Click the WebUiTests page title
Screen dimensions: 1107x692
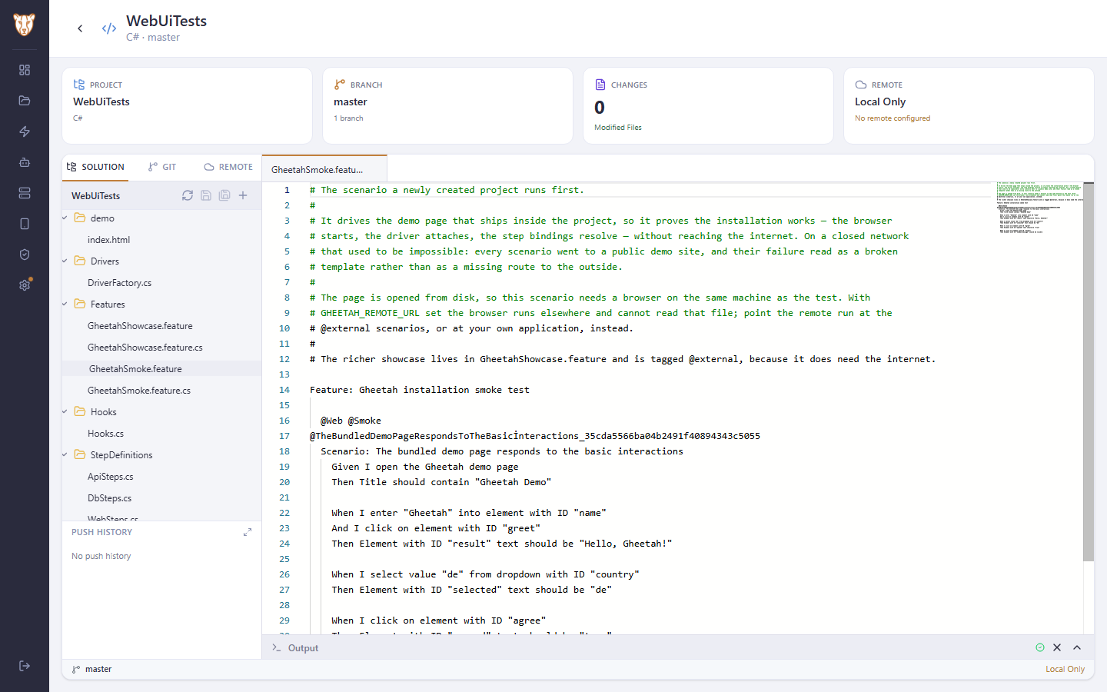(167, 21)
